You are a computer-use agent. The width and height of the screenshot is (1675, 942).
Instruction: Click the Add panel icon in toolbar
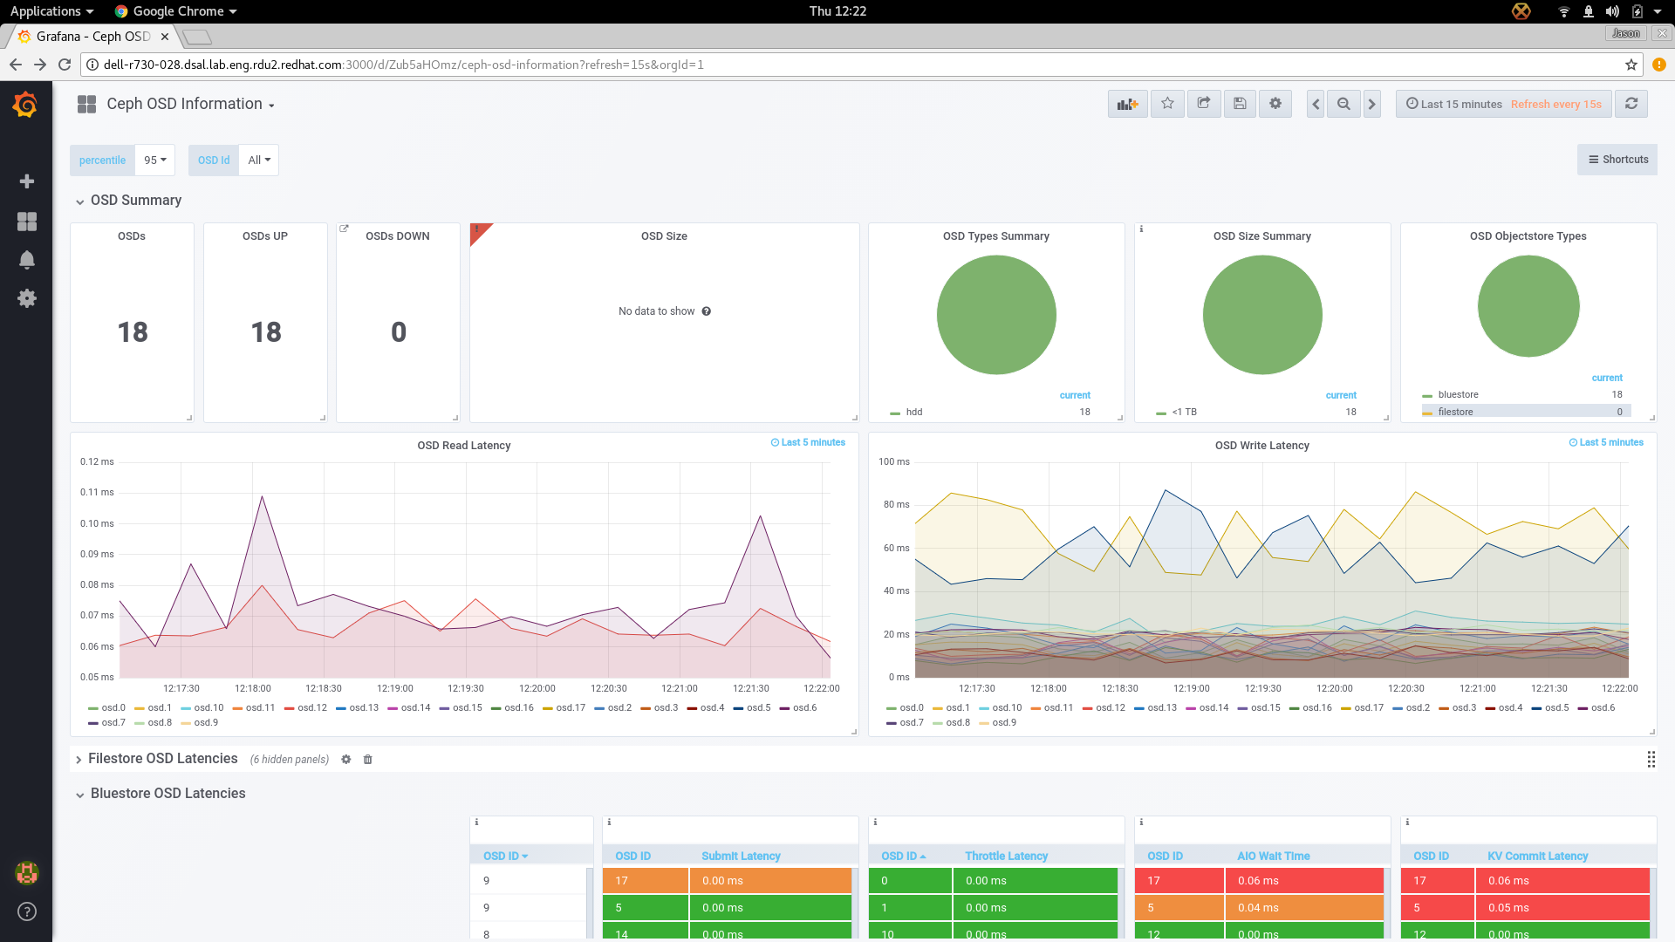(x=1127, y=104)
